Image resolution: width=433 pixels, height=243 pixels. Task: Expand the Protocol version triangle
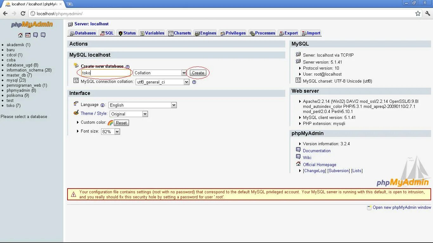300,68
